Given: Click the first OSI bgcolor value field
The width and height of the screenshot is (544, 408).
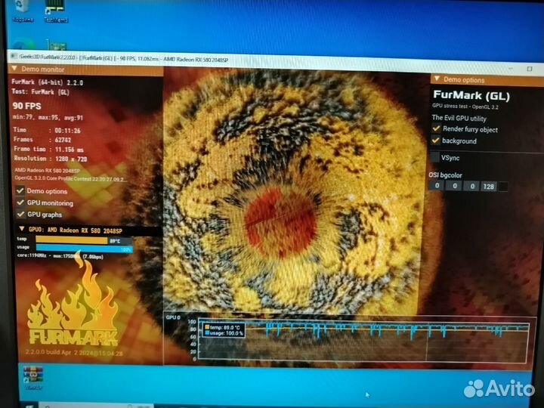Looking at the screenshot, I should (437, 186).
